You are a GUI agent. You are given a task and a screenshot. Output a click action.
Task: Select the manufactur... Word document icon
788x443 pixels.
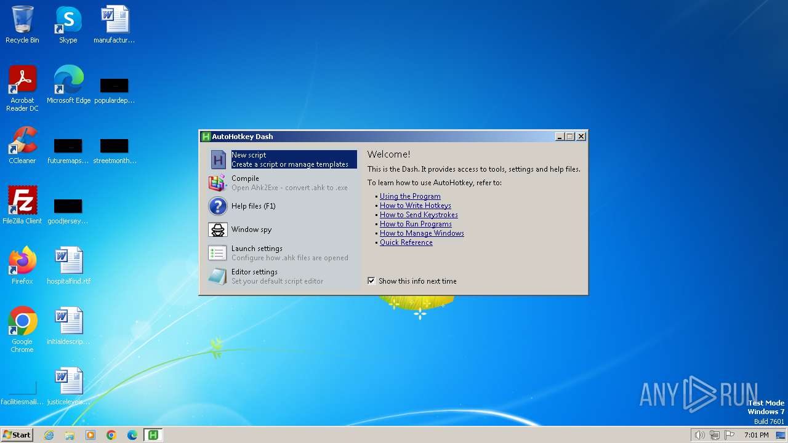(x=115, y=25)
